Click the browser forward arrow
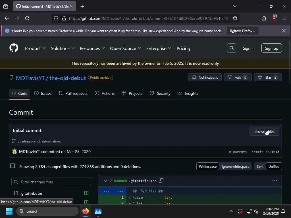Screen dimensions: 291x218 click(17, 18)
